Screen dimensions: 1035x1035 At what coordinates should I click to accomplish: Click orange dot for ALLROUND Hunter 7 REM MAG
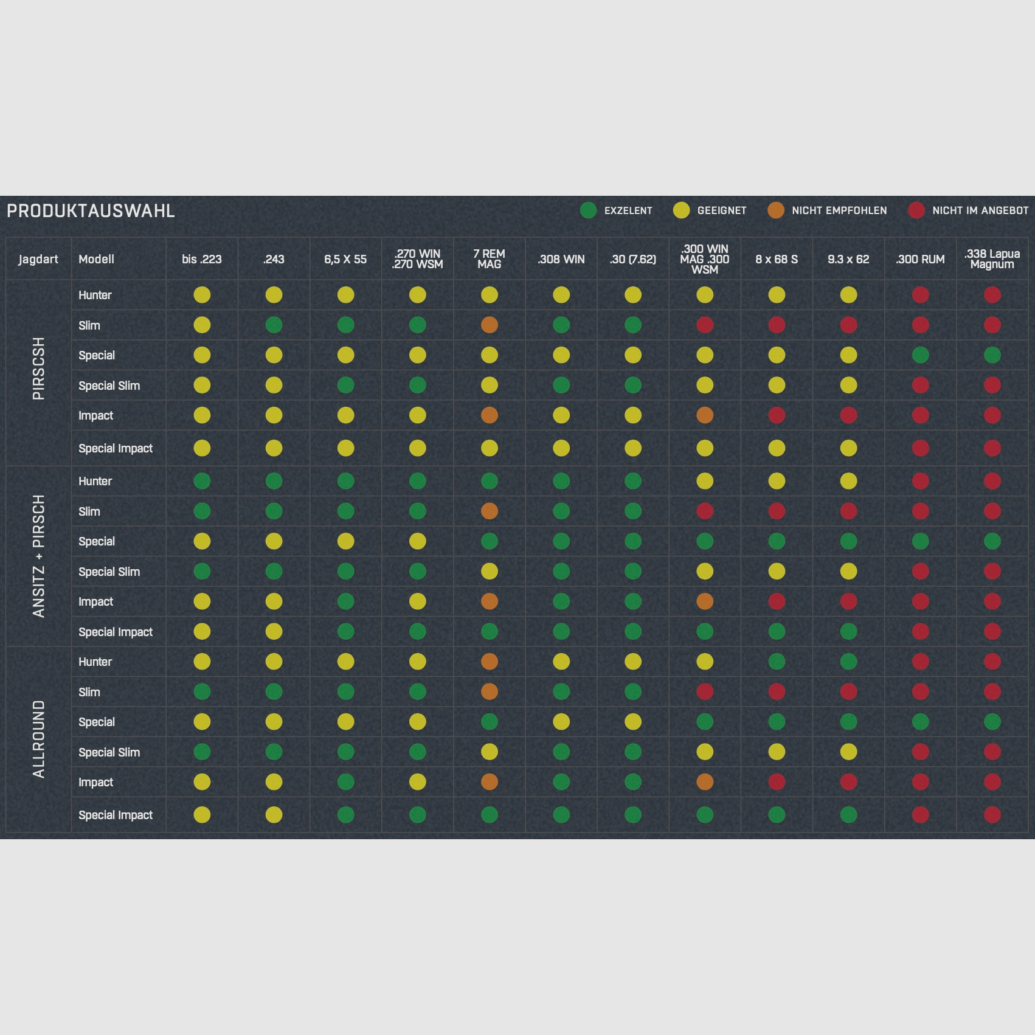(489, 662)
